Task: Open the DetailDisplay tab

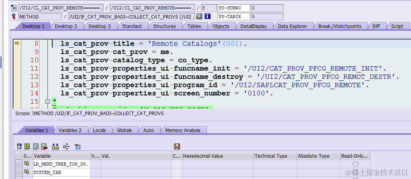Action: (x=254, y=26)
